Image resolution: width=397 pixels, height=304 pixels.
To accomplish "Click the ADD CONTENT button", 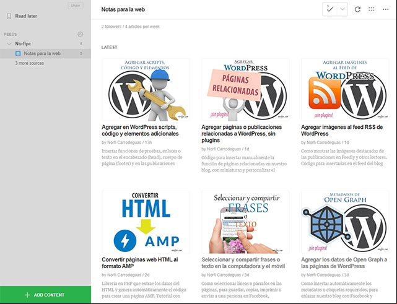I will pyautogui.click(x=45, y=295).
